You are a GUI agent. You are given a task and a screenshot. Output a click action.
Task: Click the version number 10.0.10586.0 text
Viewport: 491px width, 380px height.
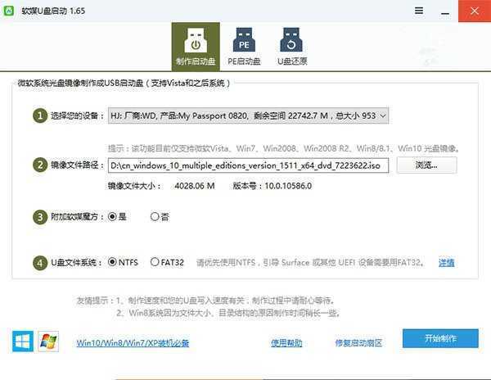pos(288,186)
